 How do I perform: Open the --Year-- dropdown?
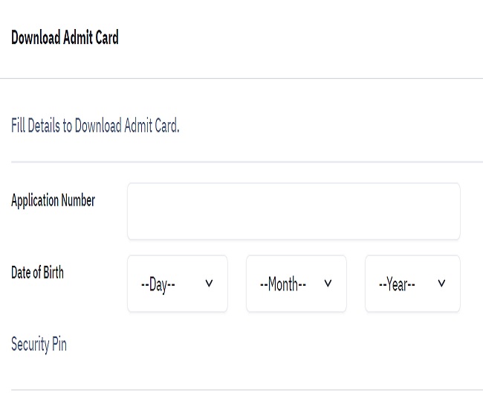(412, 284)
